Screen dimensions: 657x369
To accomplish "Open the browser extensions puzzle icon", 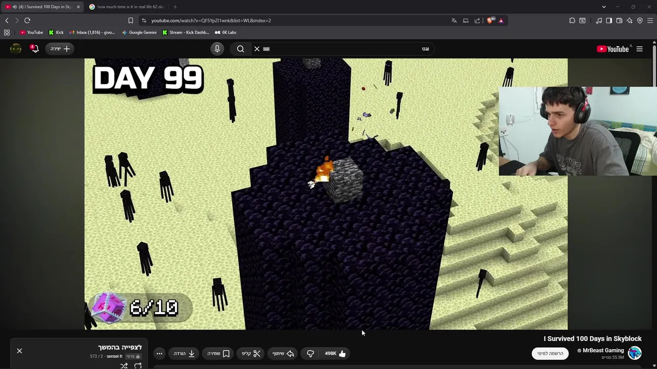I will 572,20.
